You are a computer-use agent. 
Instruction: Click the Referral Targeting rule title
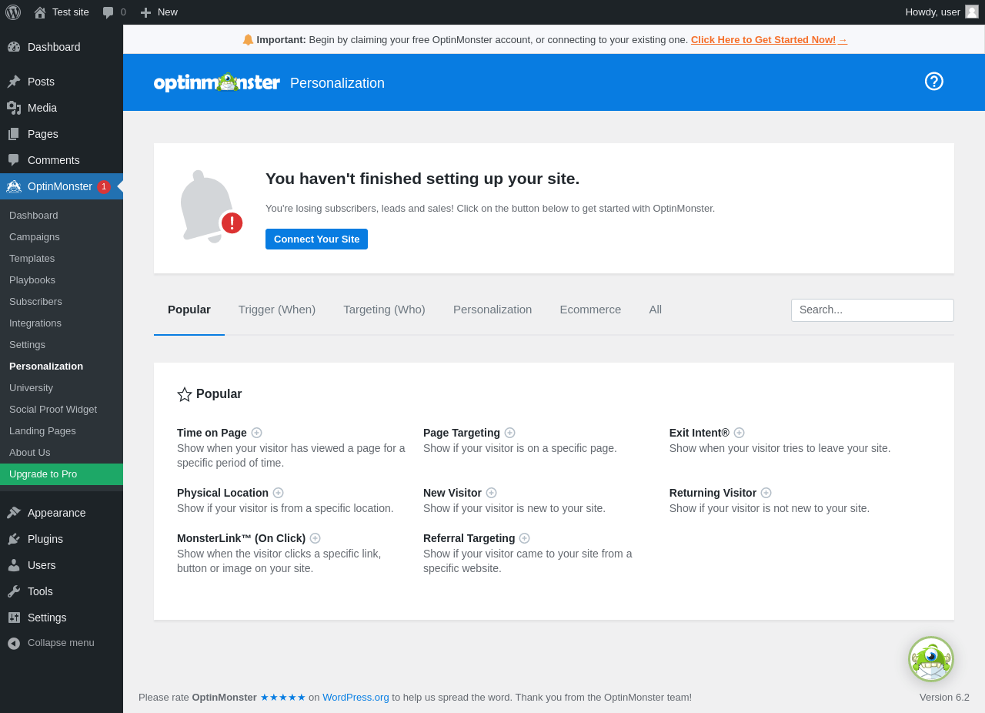469,538
